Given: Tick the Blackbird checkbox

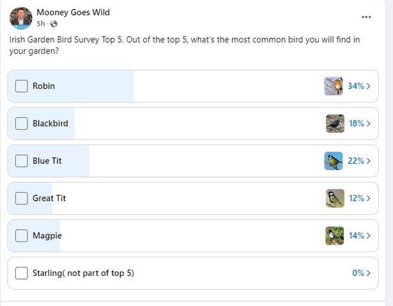Looking at the screenshot, I should [21, 123].
